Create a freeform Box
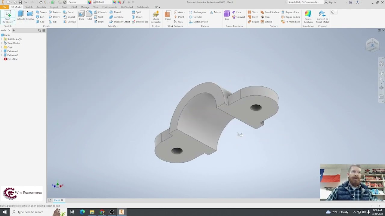 click(x=227, y=16)
